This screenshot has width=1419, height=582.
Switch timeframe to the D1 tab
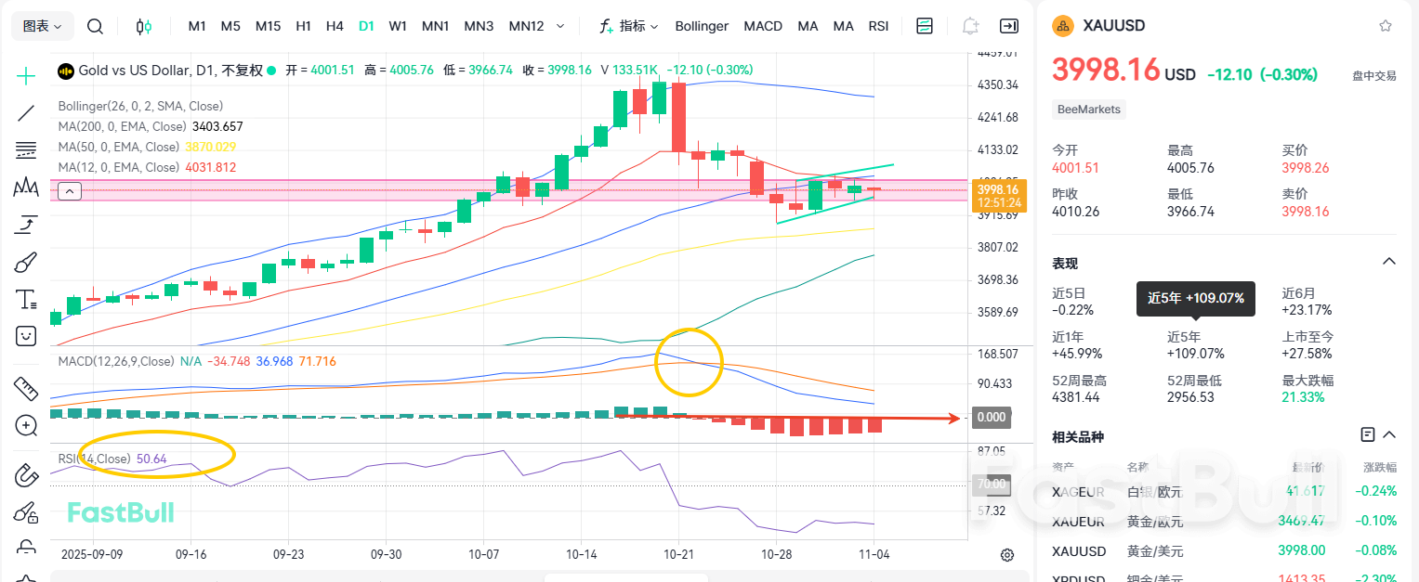(365, 26)
